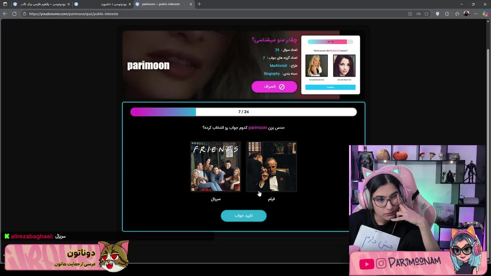Screen dimensions: 491x276
Task: Go back to the previous page
Action: (x=5, y=14)
